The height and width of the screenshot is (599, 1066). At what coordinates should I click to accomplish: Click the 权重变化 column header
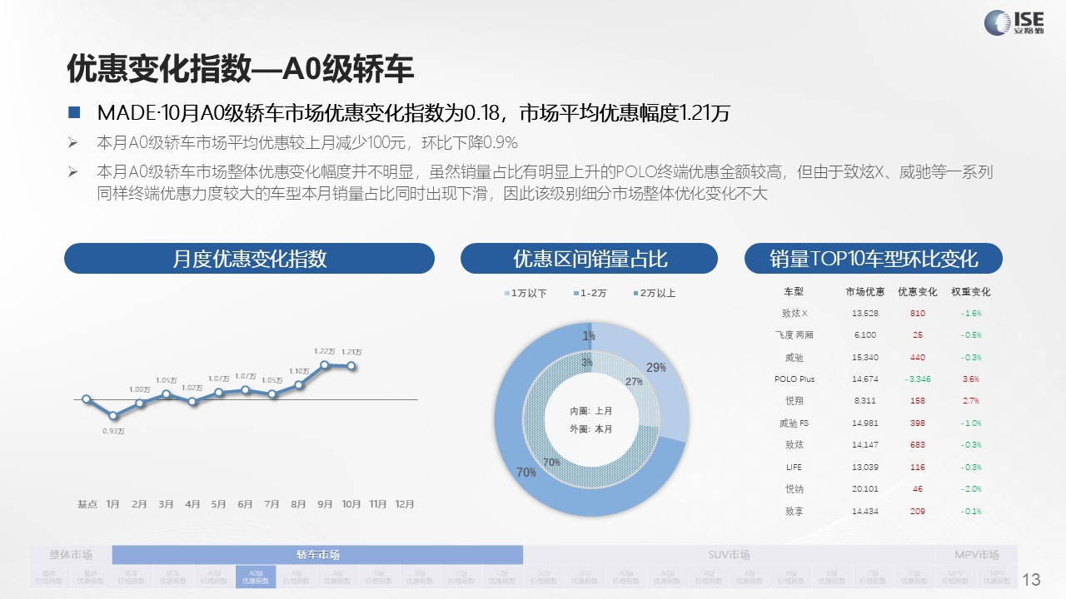point(970,292)
